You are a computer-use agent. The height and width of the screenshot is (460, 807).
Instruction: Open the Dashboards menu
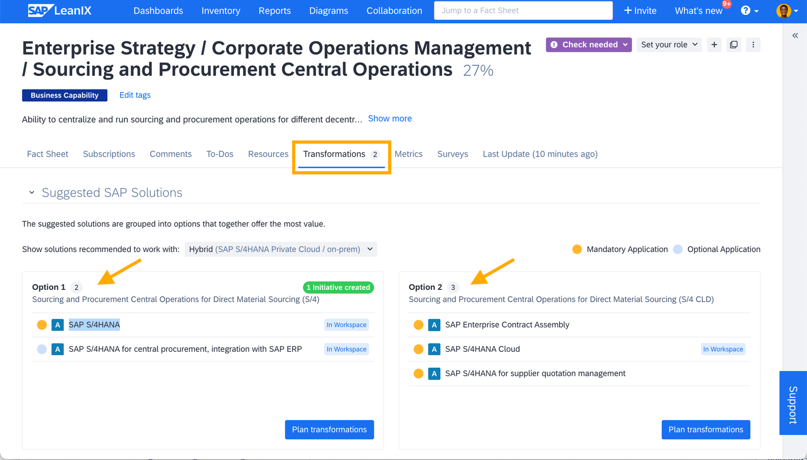(158, 11)
